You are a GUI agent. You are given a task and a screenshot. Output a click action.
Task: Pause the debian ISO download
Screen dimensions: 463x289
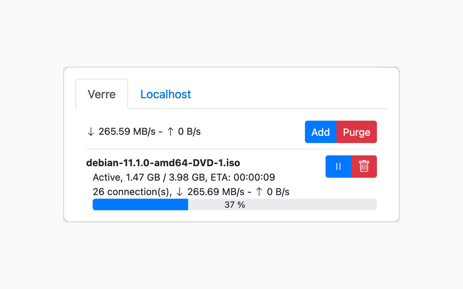338,167
